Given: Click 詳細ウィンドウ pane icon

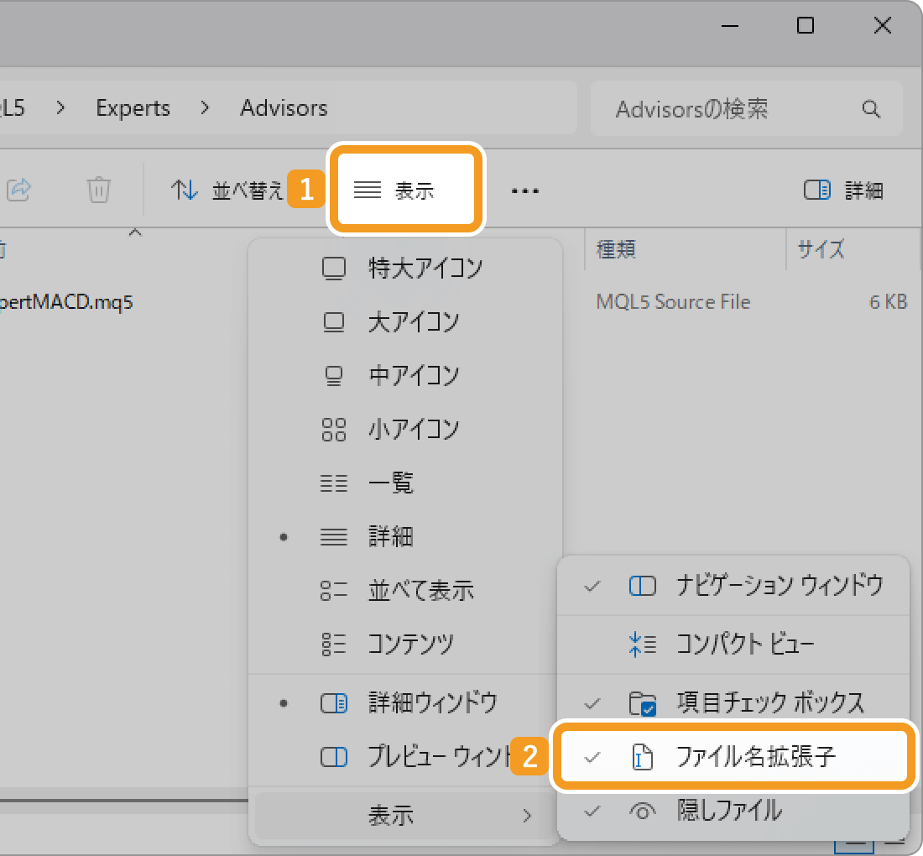Looking at the screenshot, I should click(x=334, y=703).
